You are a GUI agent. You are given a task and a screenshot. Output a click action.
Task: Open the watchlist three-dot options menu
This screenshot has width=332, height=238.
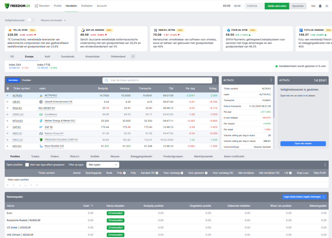[x=215, y=80]
